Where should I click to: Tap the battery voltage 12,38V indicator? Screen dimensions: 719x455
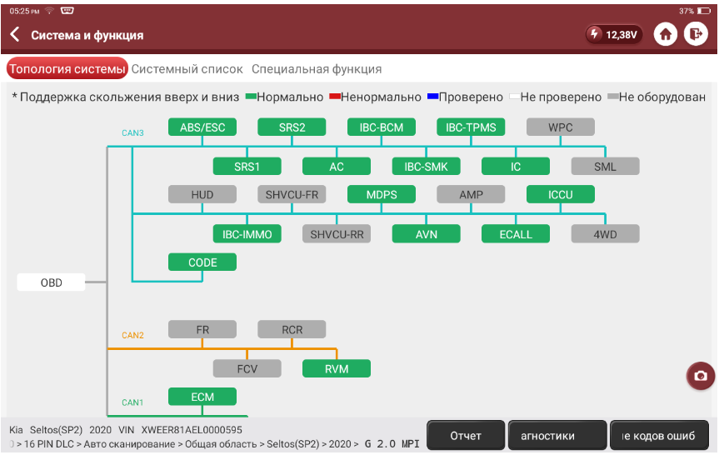[613, 35]
